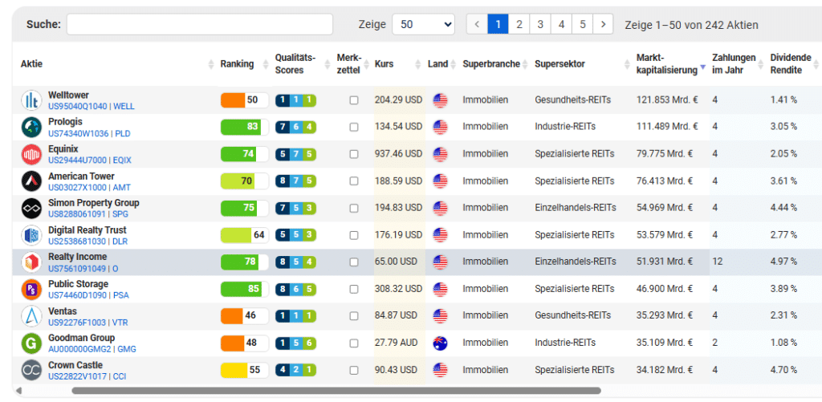
Task: Click the next page arrow button
Action: click(x=604, y=25)
